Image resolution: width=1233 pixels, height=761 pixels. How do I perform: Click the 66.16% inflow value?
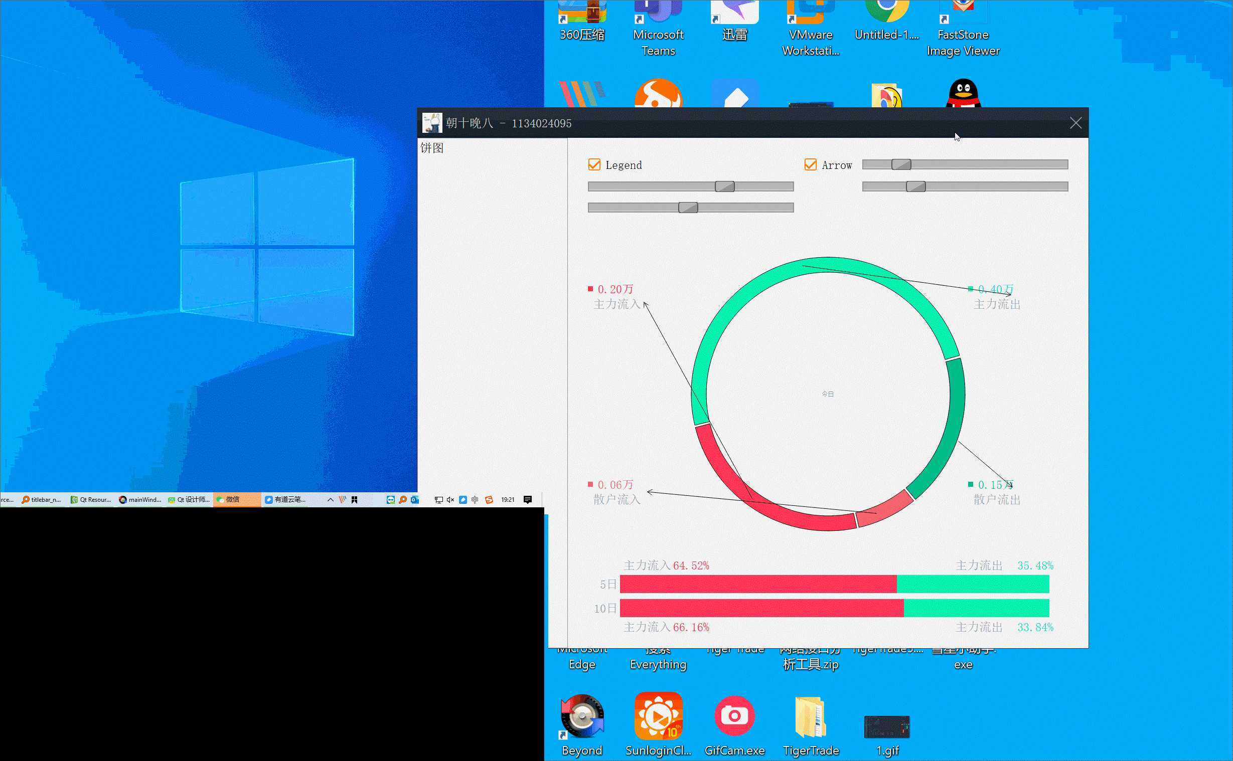click(691, 627)
